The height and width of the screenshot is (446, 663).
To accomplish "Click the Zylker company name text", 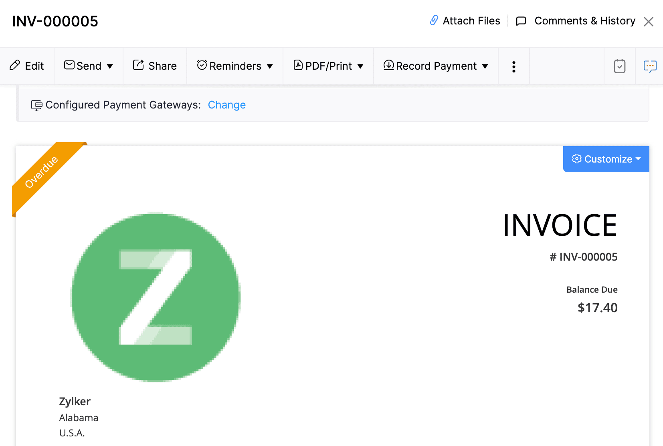I will (75, 401).
